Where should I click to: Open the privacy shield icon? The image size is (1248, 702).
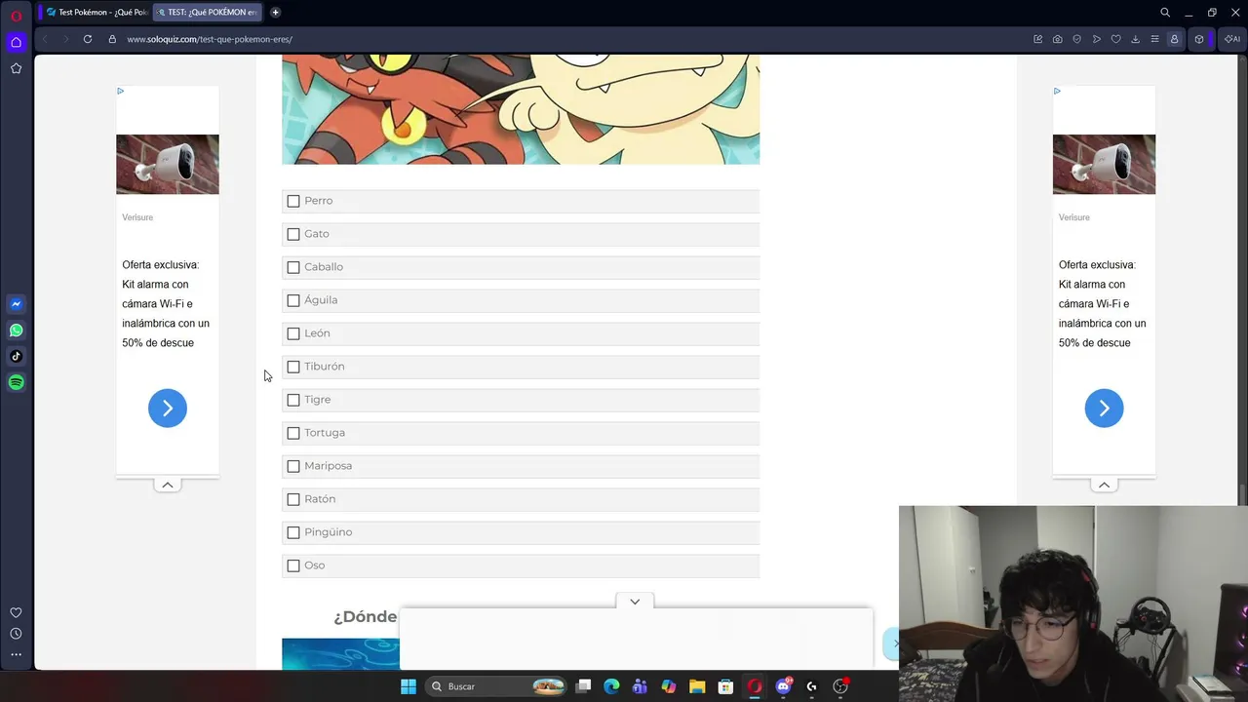(x=1077, y=39)
